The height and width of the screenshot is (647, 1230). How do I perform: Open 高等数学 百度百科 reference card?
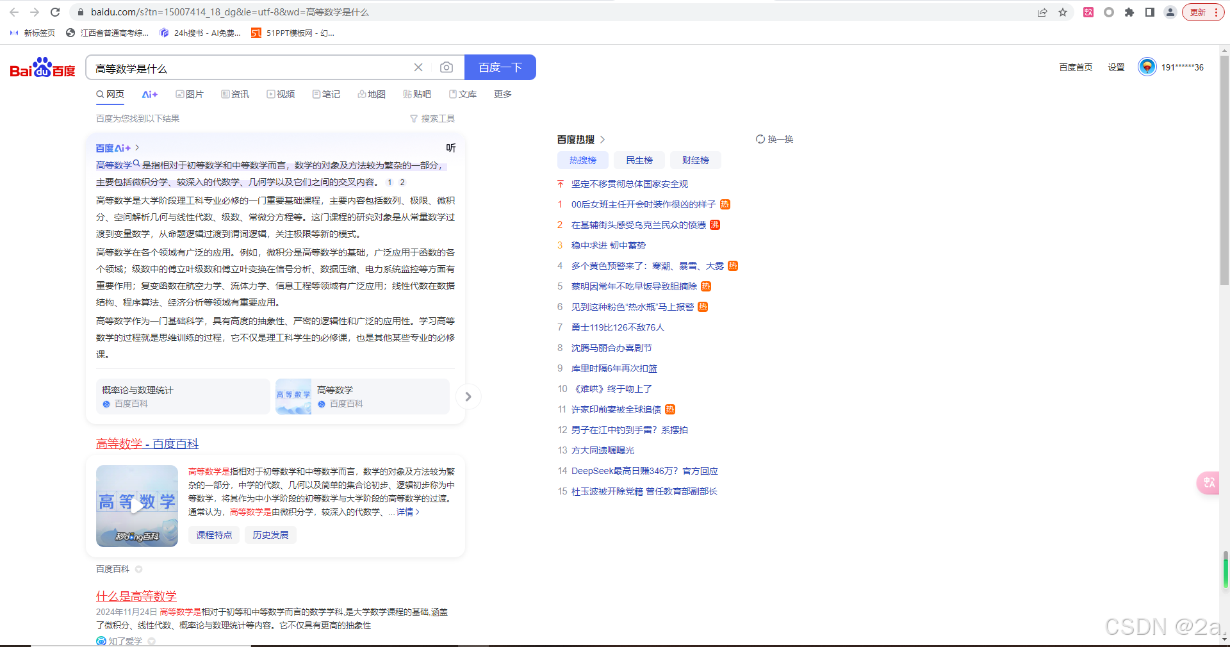click(363, 397)
